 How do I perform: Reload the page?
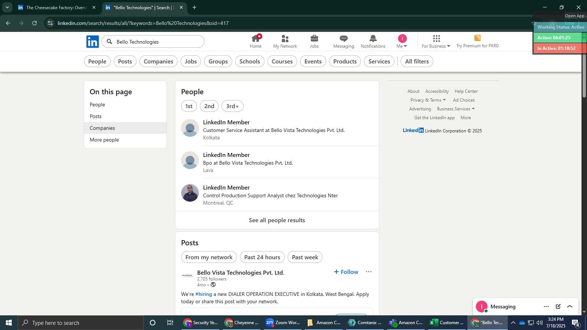tap(34, 23)
